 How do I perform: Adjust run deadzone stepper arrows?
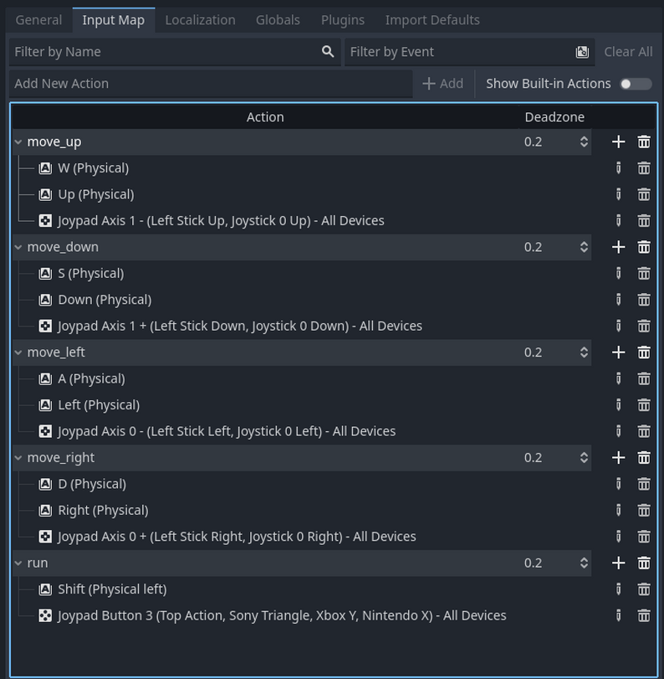[x=584, y=563]
